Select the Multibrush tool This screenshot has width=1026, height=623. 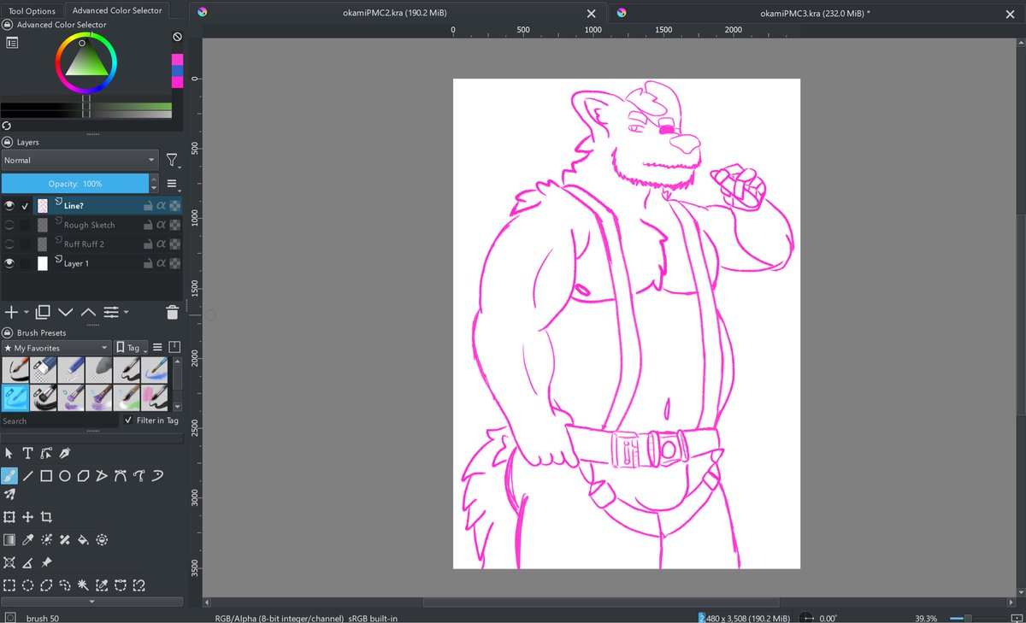[9, 495]
